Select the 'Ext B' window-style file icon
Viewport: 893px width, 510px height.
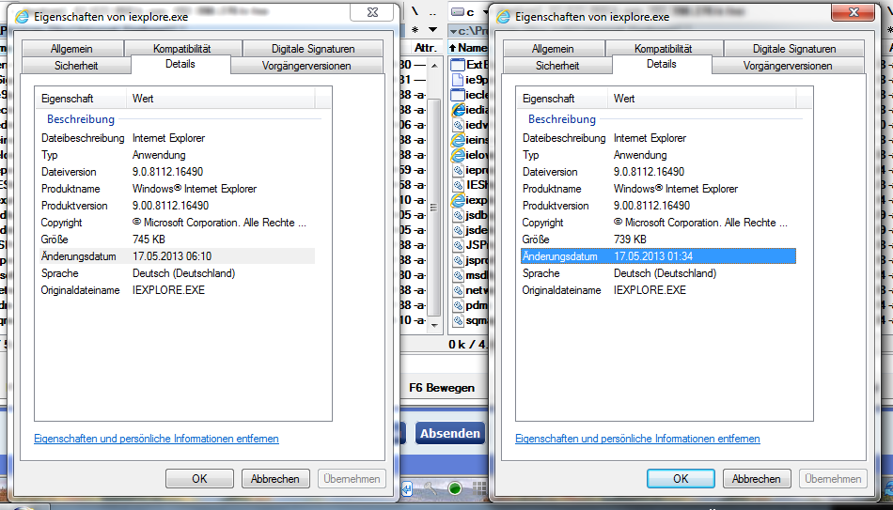pyautogui.click(x=458, y=64)
